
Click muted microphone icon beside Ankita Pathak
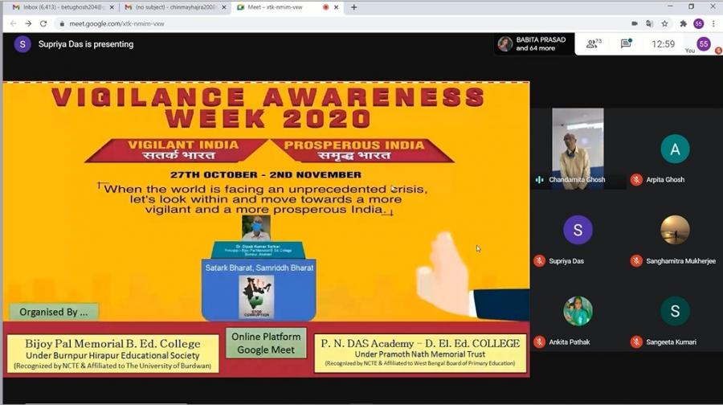tap(539, 342)
